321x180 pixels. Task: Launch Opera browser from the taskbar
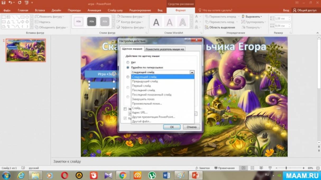pos(64,175)
